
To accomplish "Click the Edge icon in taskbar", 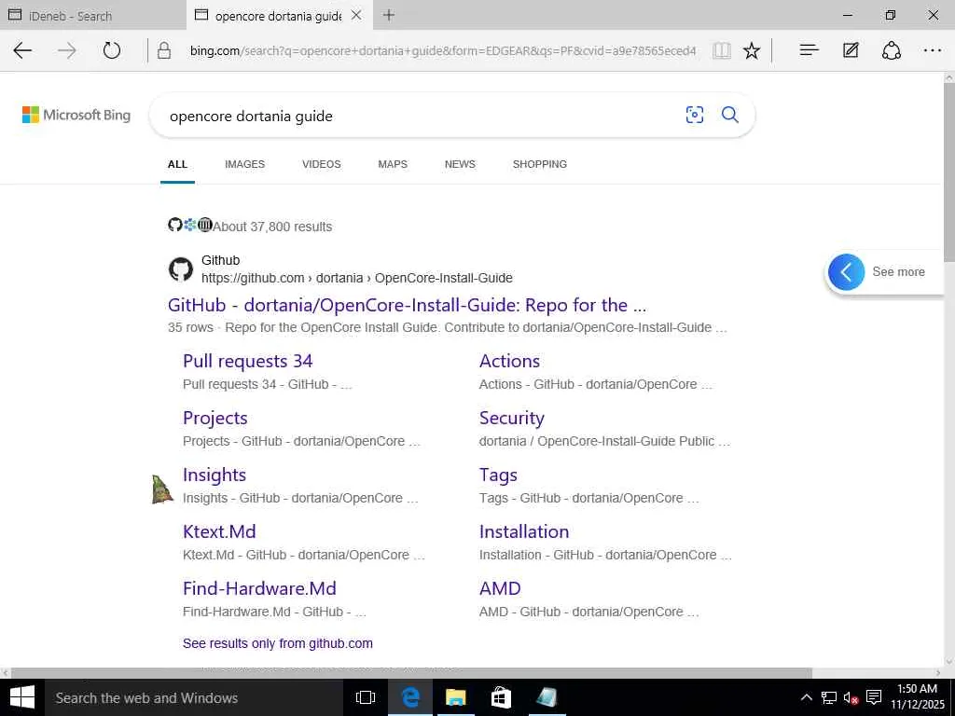I will coord(410,697).
